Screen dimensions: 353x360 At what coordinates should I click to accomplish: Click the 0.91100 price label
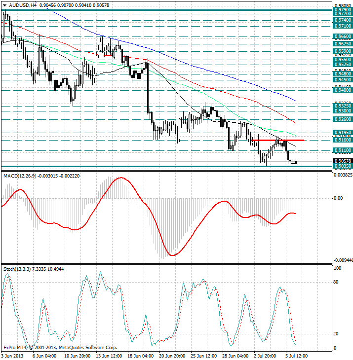point(343,150)
